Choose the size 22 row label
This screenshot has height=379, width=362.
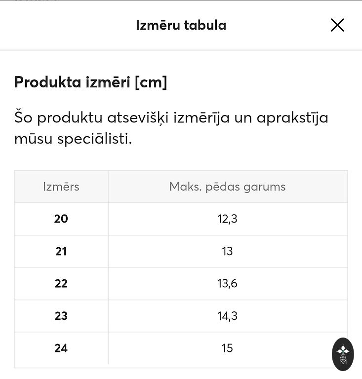click(61, 283)
